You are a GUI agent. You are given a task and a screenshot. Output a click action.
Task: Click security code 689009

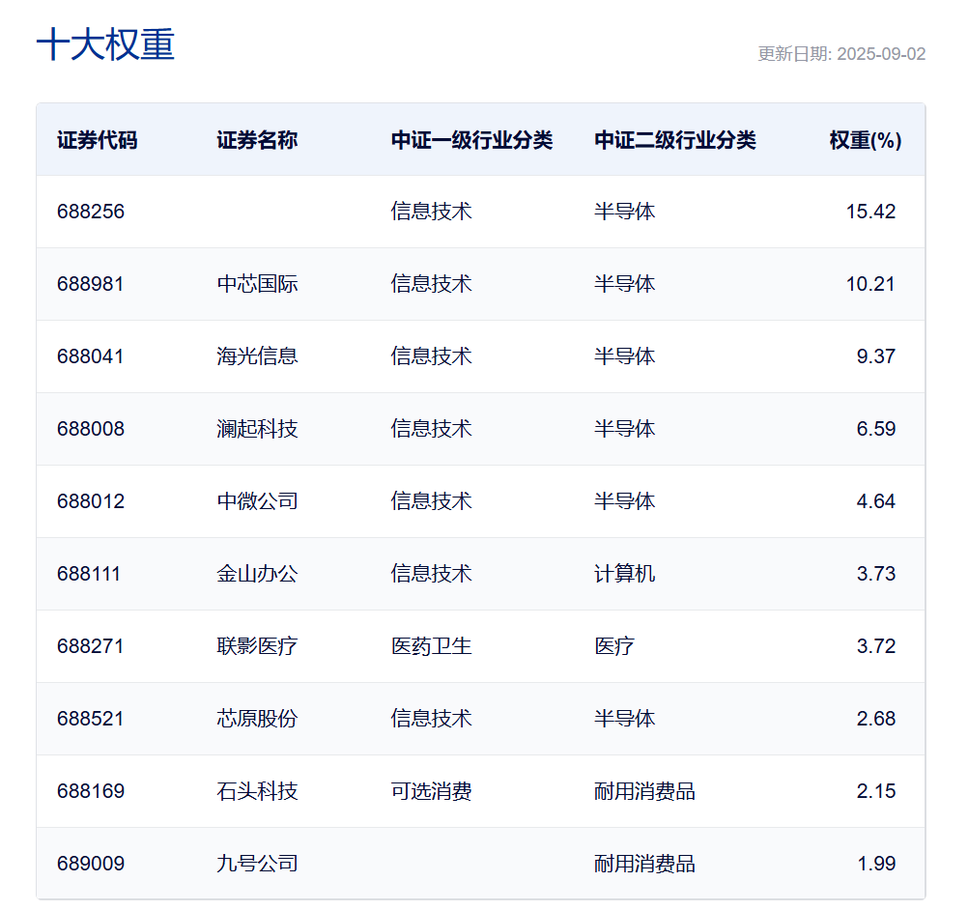91,864
